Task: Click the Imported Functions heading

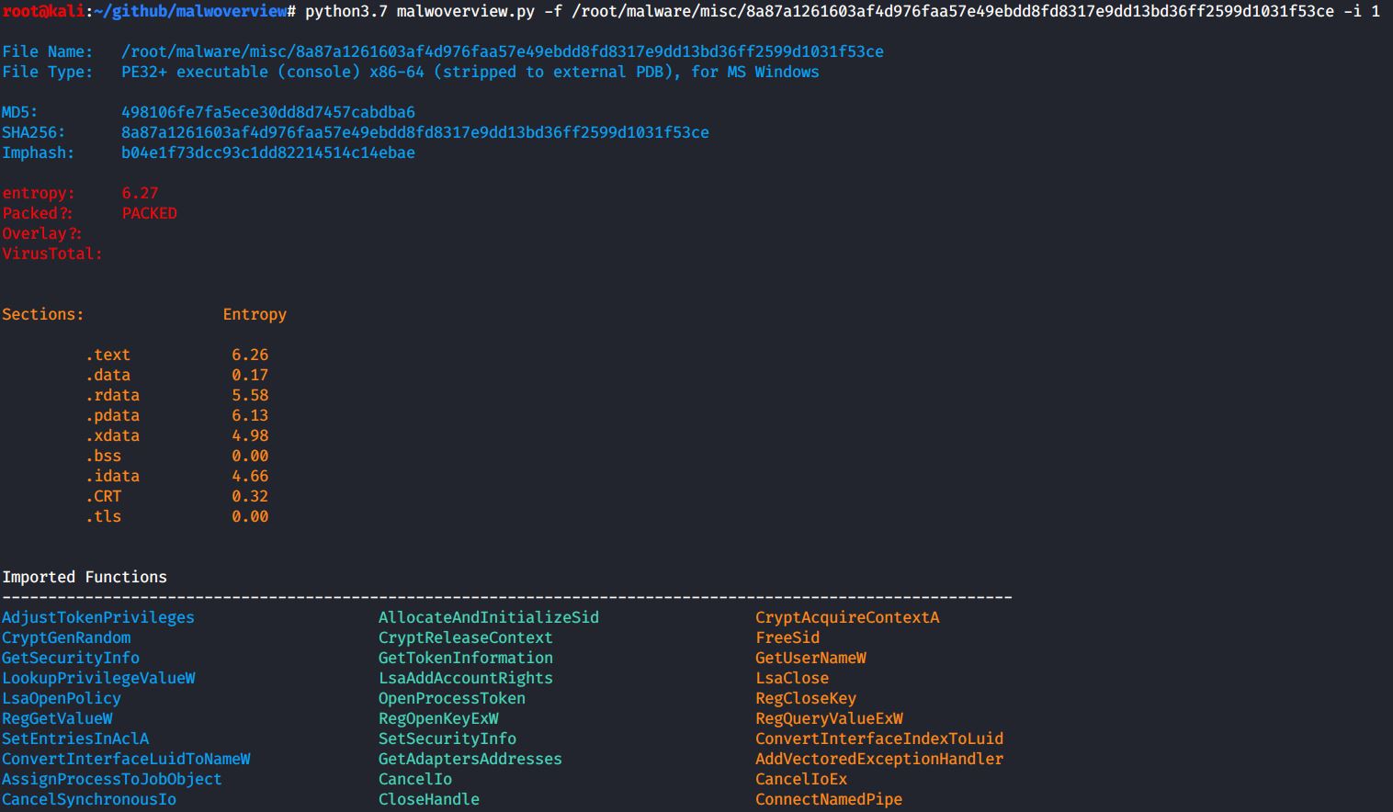Action: click(85, 577)
